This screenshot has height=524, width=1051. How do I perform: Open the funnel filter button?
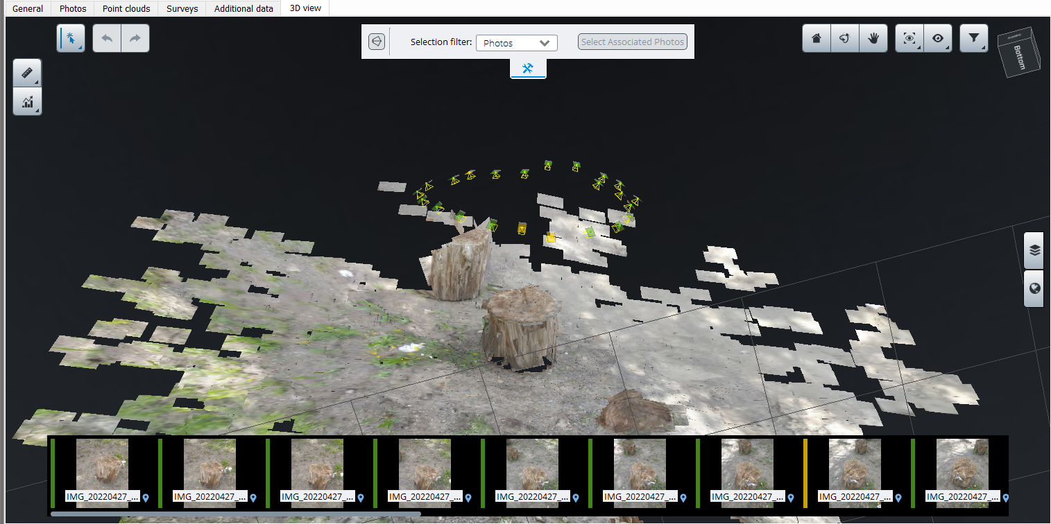(974, 39)
